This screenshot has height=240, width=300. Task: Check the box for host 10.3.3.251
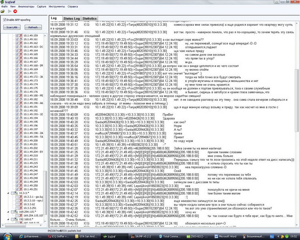pos(17,208)
